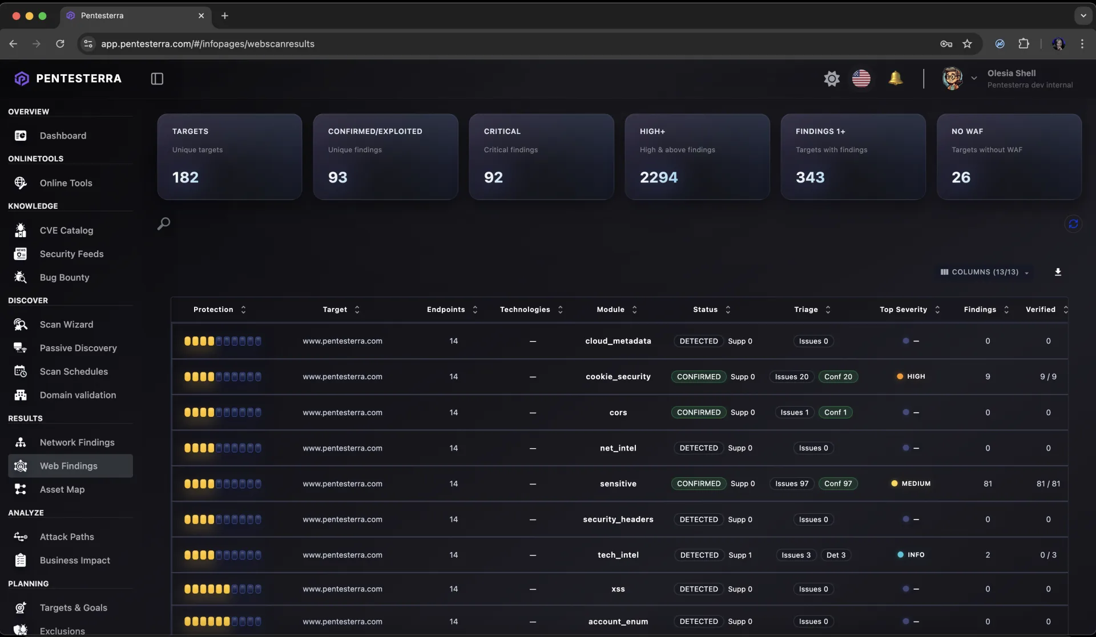Expand user profile menu chevron
Screen dimensions: 1096x637
pyautogui.click(x=974, y=79)
